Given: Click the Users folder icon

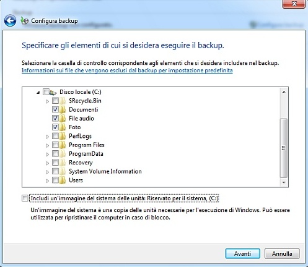Looking at the screenshot, I should pos(63,180).
